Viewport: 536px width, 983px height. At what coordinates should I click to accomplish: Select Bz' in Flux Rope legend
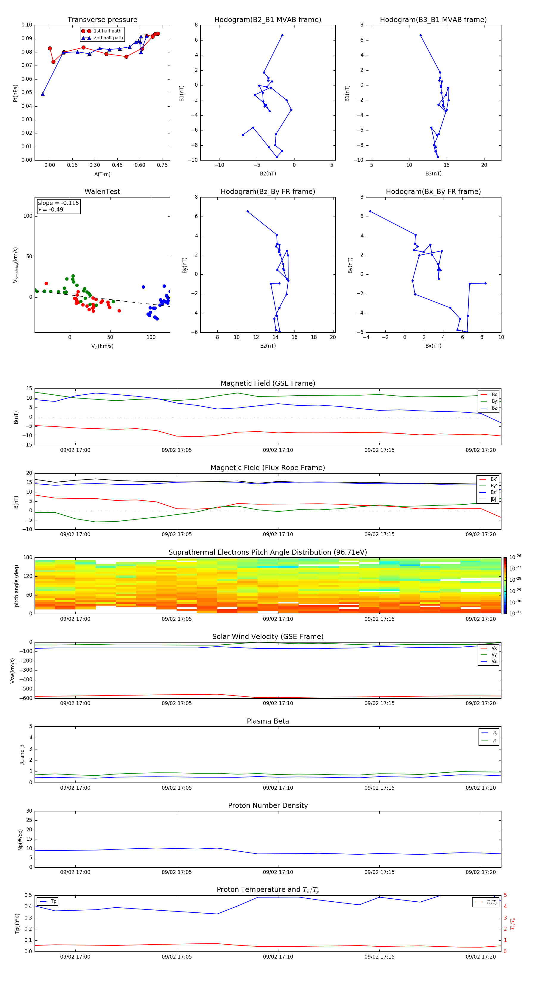(488, 493)
